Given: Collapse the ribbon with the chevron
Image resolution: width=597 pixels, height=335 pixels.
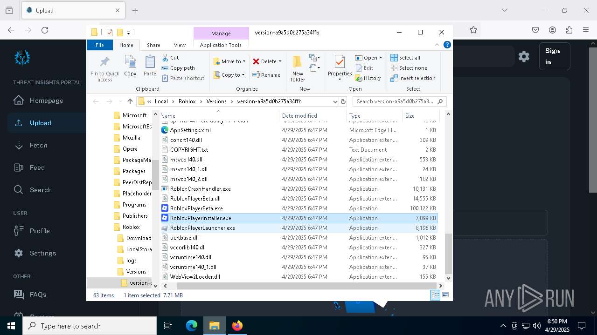Looking at the screenshot, I should coord(437,45).
